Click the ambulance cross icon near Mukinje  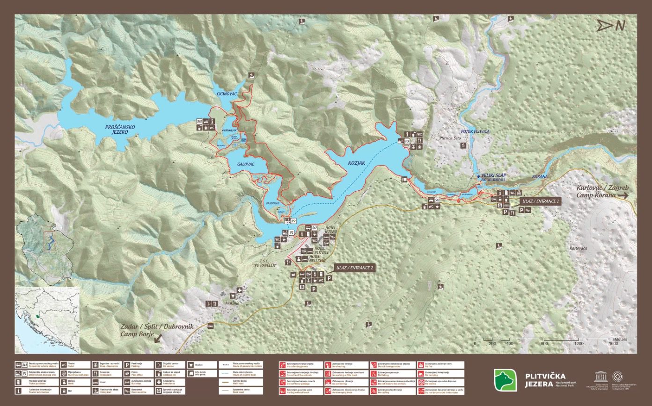click(x=240, y=290)
